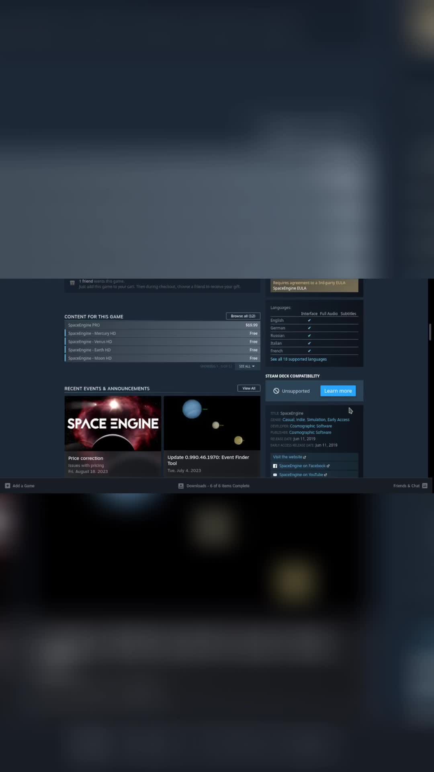Click View All announcements button

click(249, 388)
